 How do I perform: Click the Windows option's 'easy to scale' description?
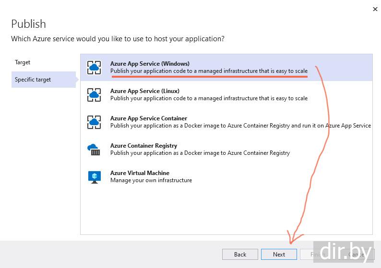tap(209, 71)
